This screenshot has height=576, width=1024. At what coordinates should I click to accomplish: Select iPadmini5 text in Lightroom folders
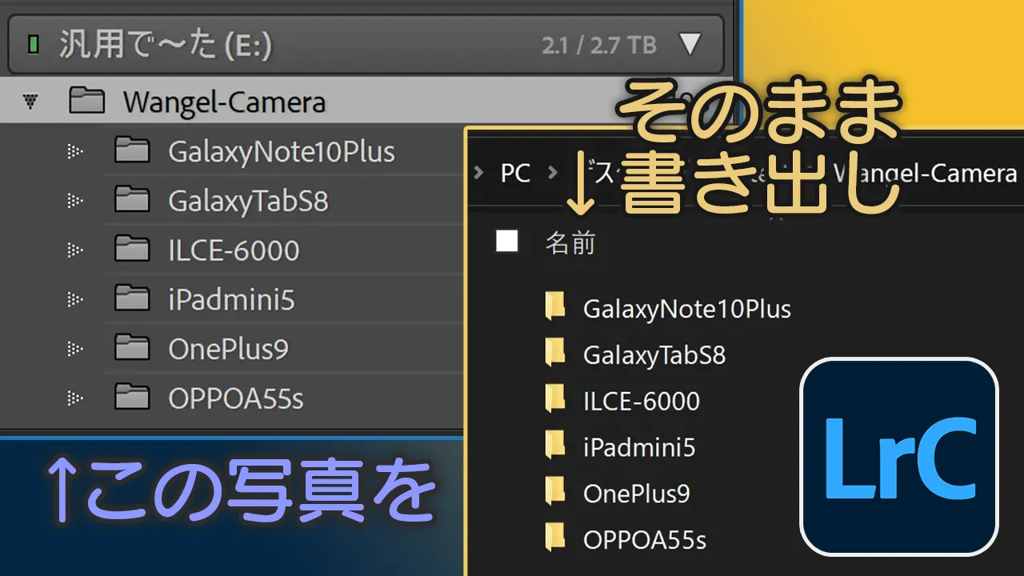tap(231, 300)
